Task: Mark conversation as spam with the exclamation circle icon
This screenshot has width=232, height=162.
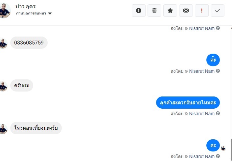Action: tap(138, 11)
